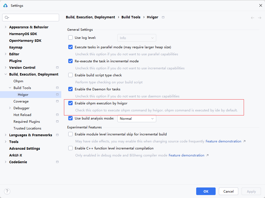This screenshot has height=198, width=265.
Task: Click the project icon beside Languages & Frameworks
Action: coord(57,135)
